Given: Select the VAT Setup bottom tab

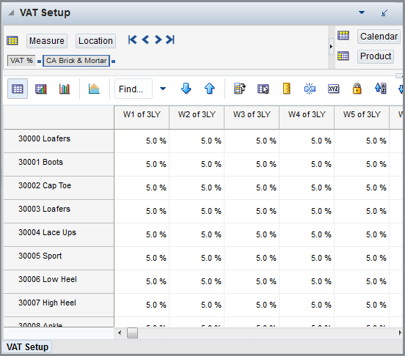Looking at the screenshot, I should pyautogui.click(x=27, y=347).
